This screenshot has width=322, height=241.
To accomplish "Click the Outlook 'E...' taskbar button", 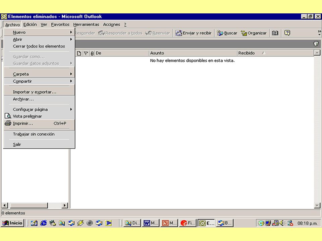I will pos(206,223).
